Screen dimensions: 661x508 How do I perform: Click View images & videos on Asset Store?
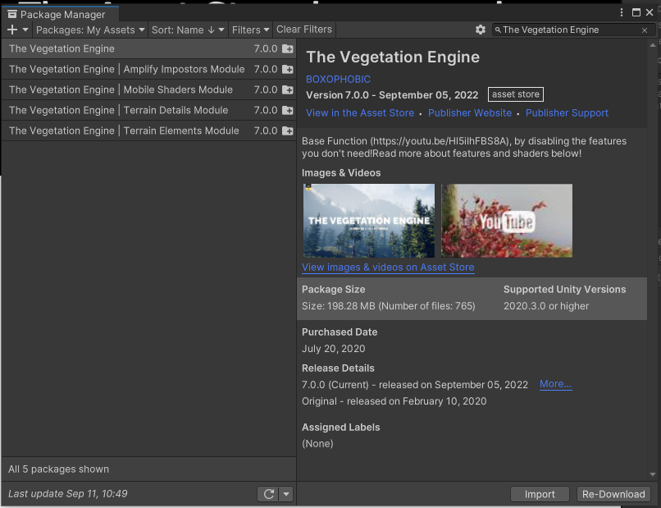[x=388, y=268]
